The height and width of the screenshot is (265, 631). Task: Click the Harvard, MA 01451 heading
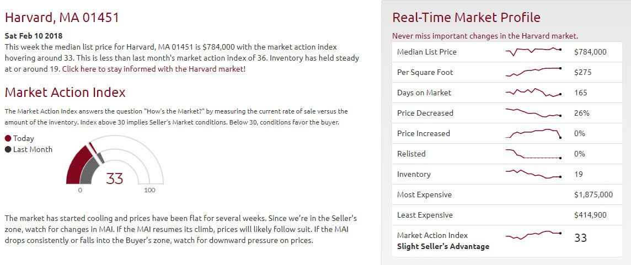coord(62,18)
